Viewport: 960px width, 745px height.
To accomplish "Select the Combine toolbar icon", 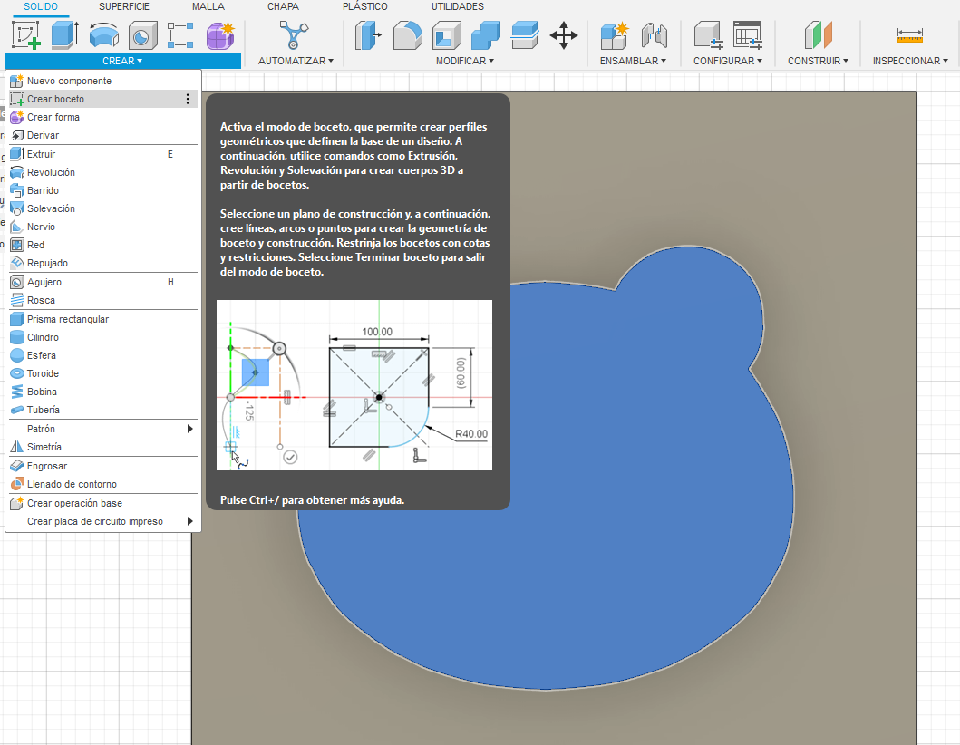I will coord(486,34).
